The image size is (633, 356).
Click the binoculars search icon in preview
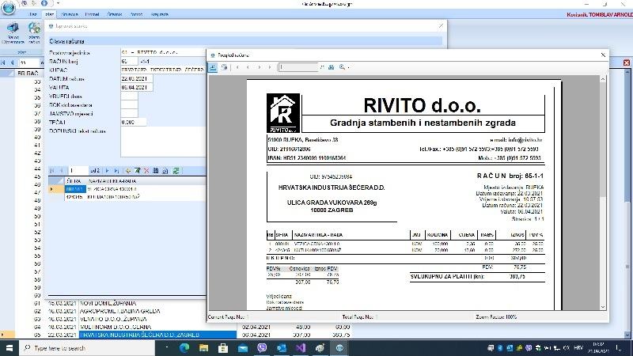click(x=331, y=67)
